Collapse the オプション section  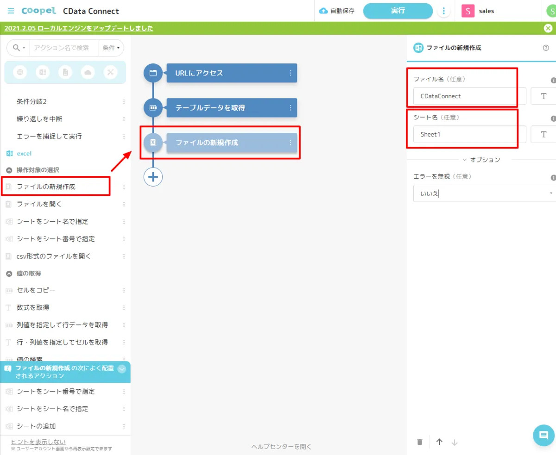(481, 160)
